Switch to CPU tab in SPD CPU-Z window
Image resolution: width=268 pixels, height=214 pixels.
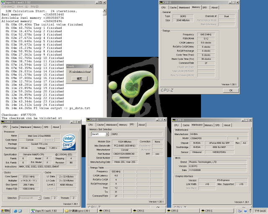coord(90,125)
